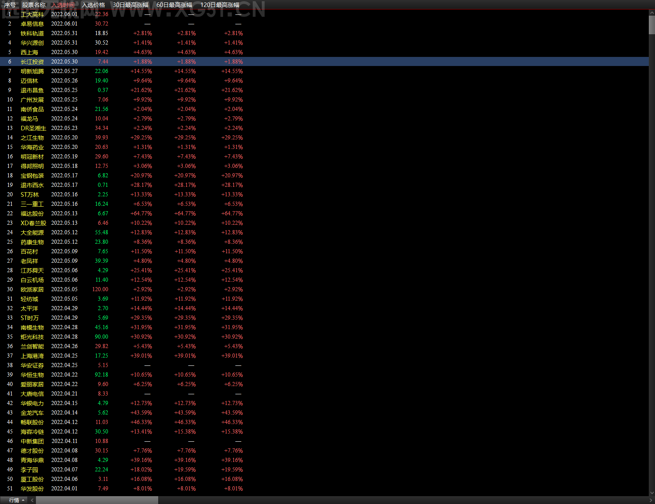Viewport: 655px width, 504px height.
Task: Sort by the 股票名称 column header
Action: click(x=34, y=5)
